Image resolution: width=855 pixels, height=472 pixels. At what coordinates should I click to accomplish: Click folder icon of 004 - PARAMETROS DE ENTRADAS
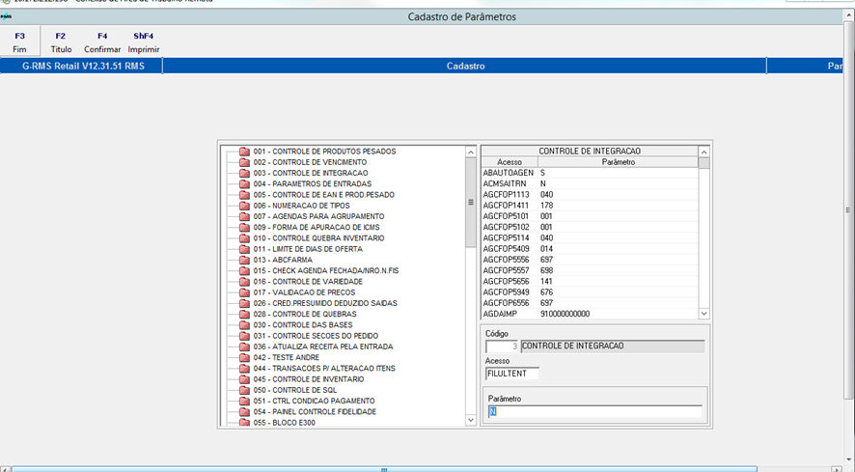(x=244, y=184)
